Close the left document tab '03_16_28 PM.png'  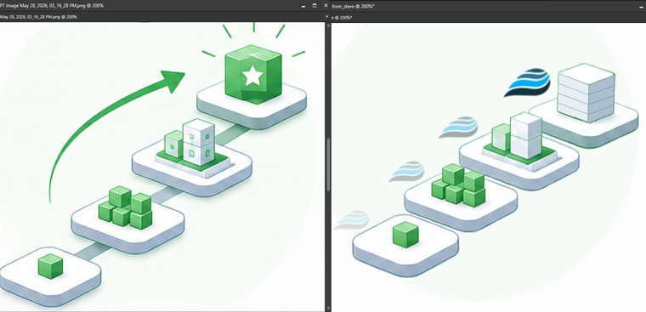pyautogui.click(x=326, y=17)
